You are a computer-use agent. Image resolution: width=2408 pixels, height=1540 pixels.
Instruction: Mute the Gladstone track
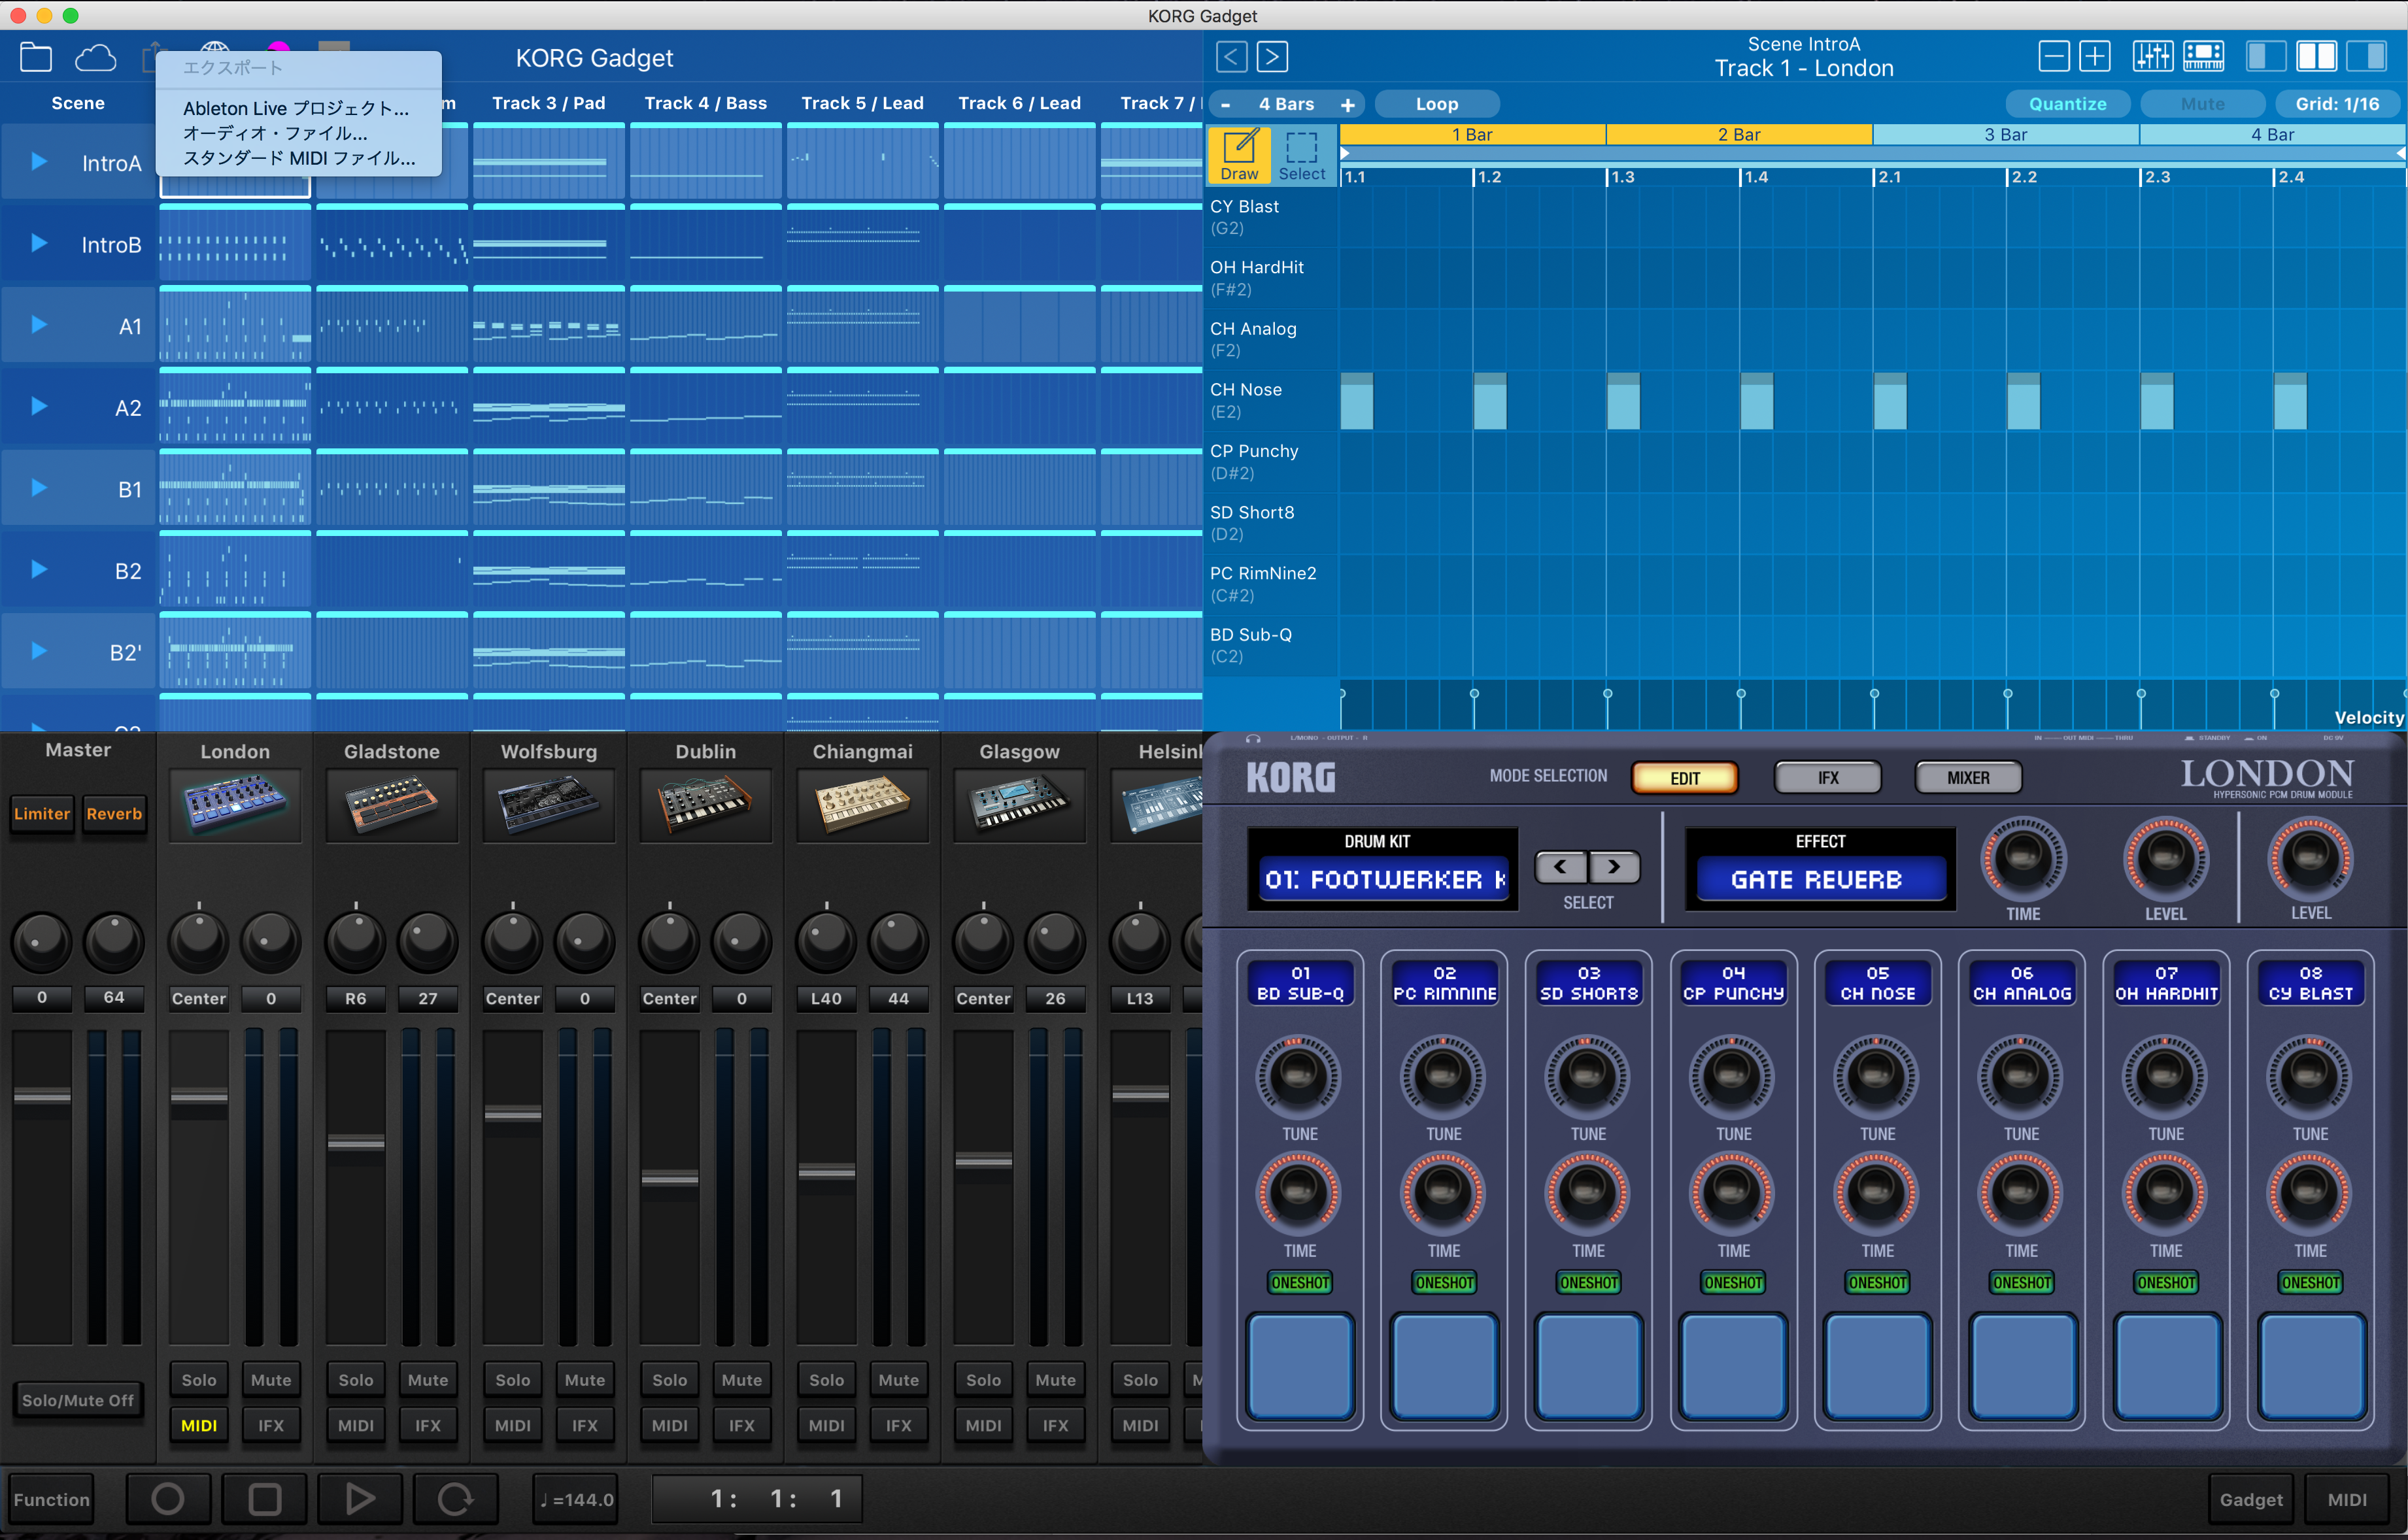[428, 1380]
